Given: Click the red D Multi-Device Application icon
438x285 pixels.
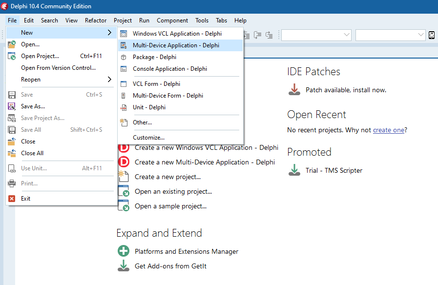Looking at the screenshot, I should (124, 162).
